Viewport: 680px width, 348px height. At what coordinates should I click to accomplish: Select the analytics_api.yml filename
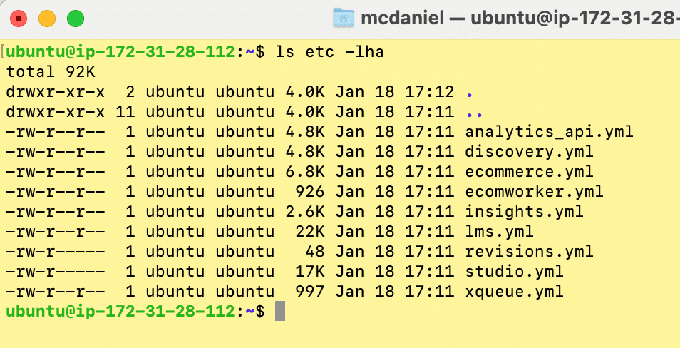pyautogui.click(x=549, y=132)
